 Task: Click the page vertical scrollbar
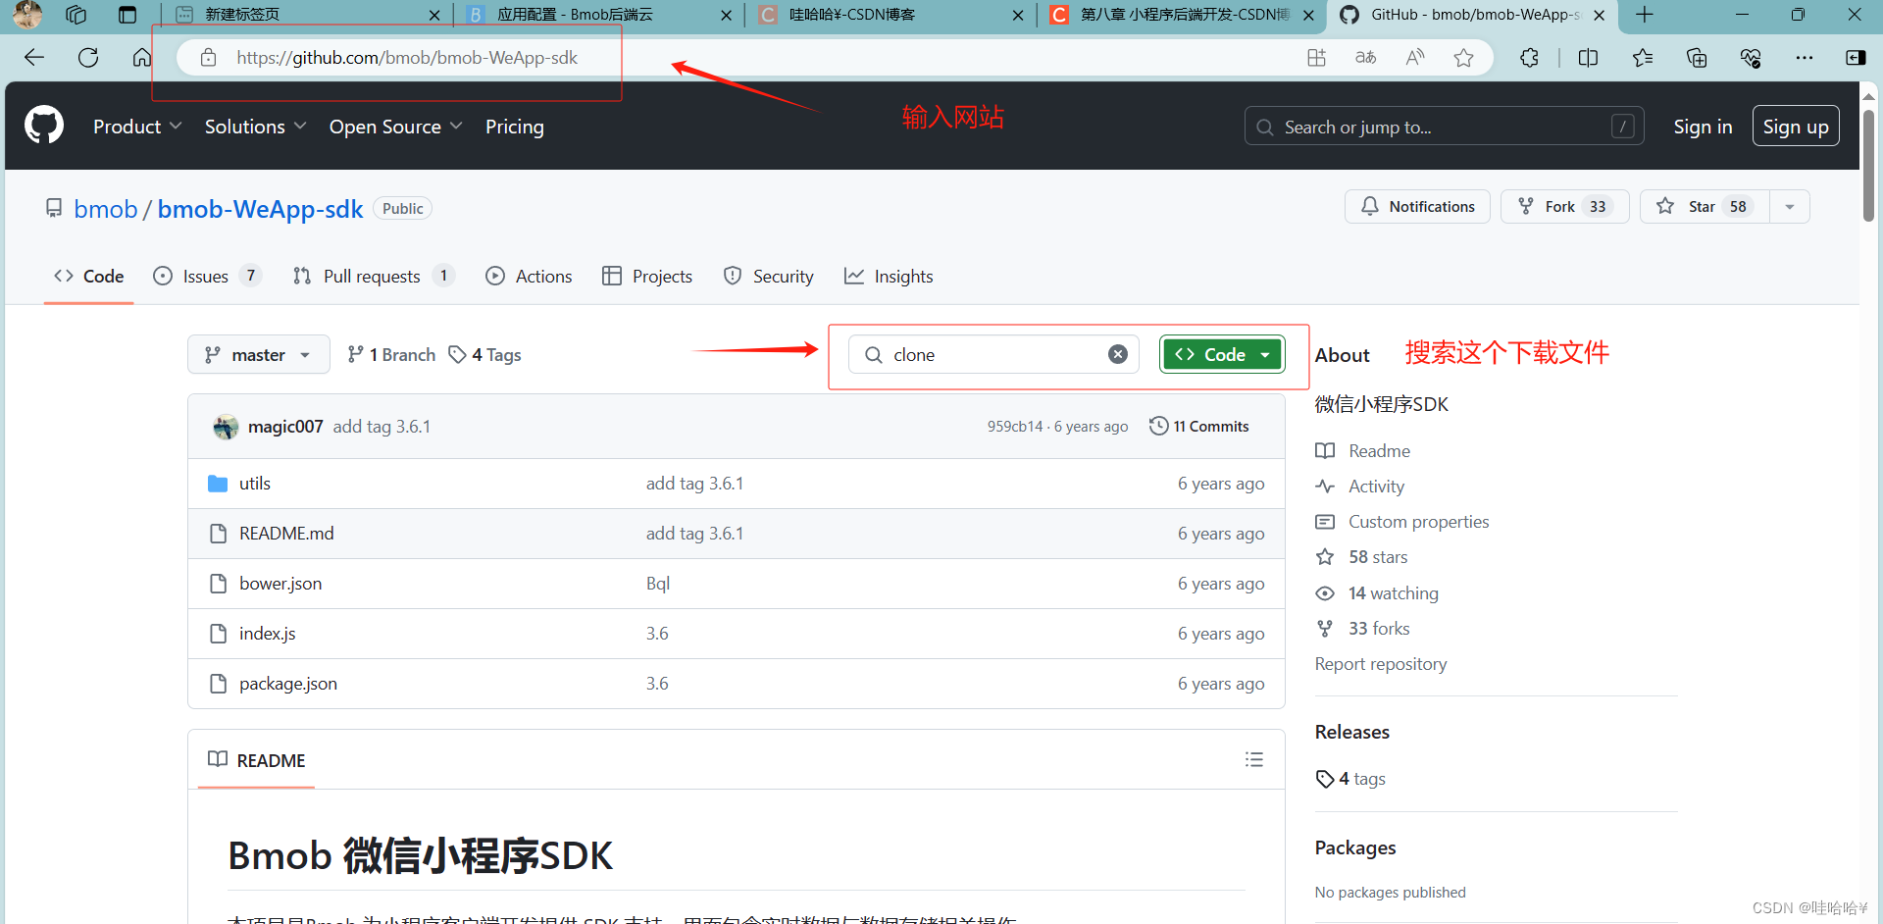coord(1868,165)
